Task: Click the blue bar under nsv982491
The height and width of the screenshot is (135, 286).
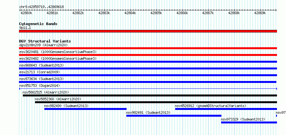Action: click(x=174, y=116)
